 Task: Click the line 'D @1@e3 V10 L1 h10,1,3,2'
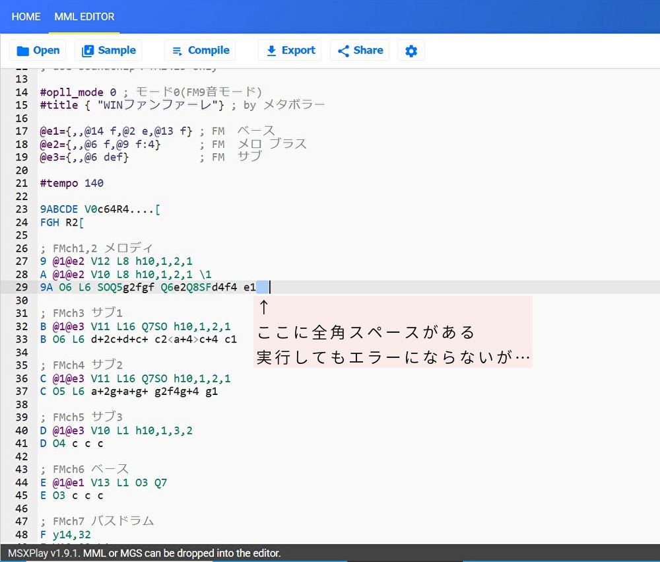pyautogui.click(x=116, y=431)
